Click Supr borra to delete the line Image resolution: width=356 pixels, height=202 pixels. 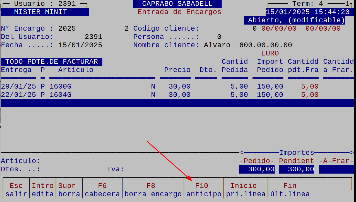[69, 190]
